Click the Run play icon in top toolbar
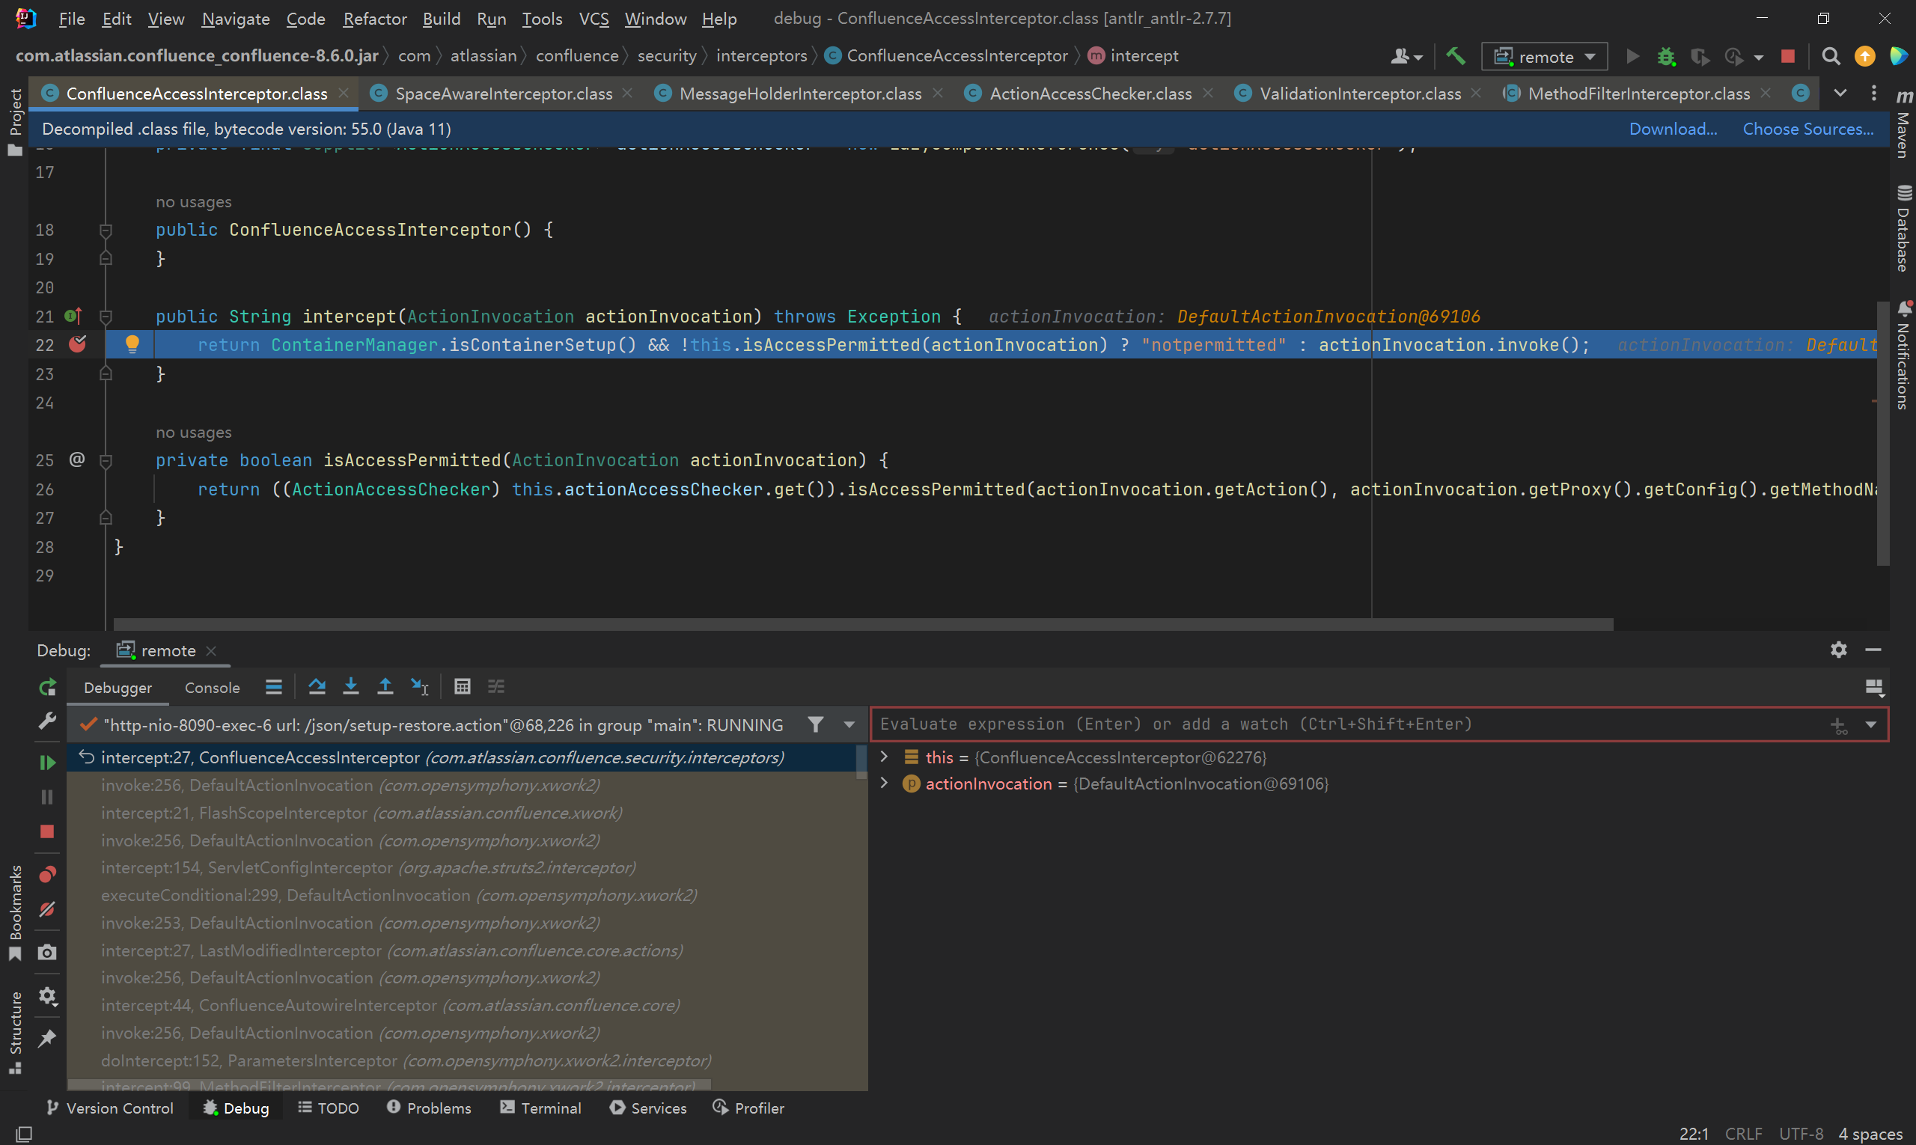The image size is (1916, 1145). coord(1632,56)
